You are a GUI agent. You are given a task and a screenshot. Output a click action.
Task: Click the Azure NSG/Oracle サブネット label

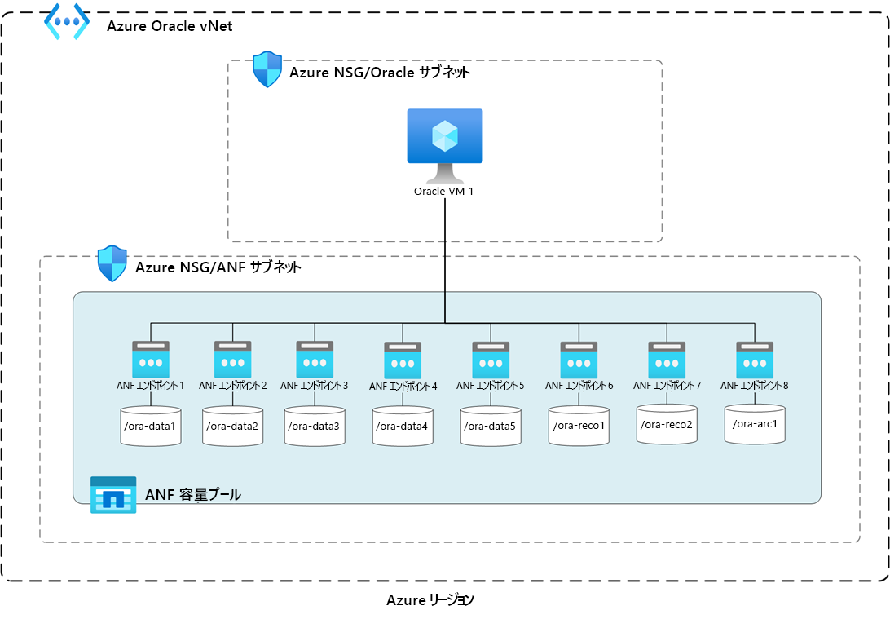pyautogui.click(x=380, y=73)
